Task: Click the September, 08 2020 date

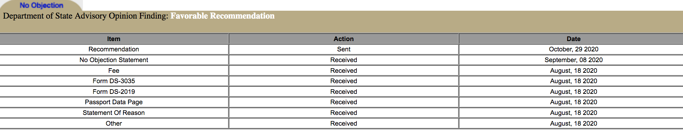Action: (574, 60)
